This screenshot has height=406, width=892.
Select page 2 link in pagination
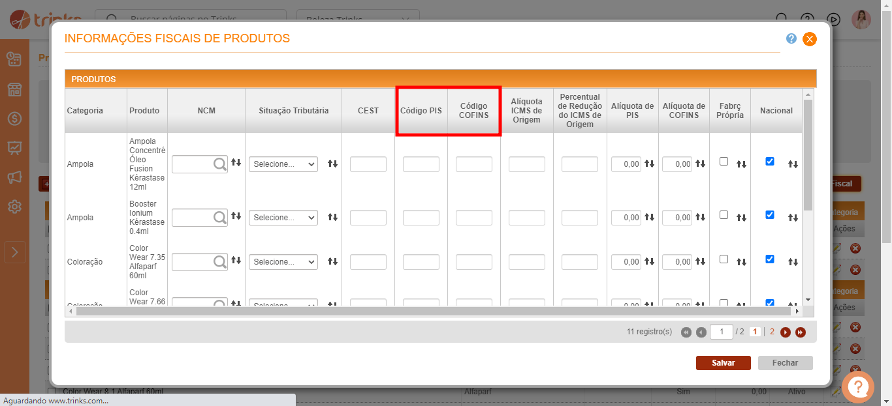tap(772, 332)
